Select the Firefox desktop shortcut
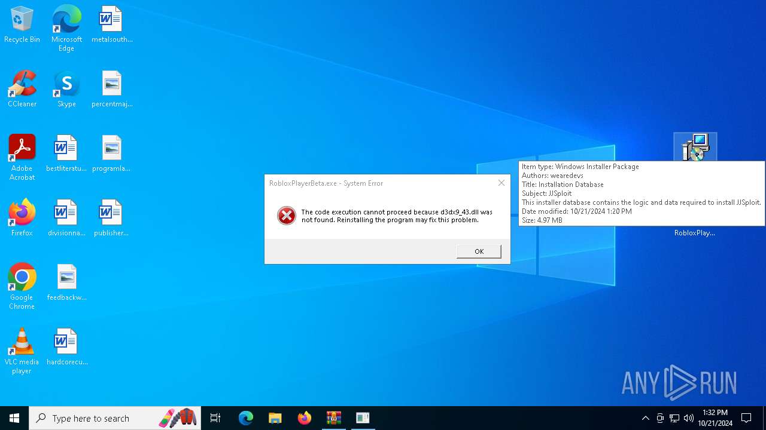 pyautogui.click(x=22, y=219)
